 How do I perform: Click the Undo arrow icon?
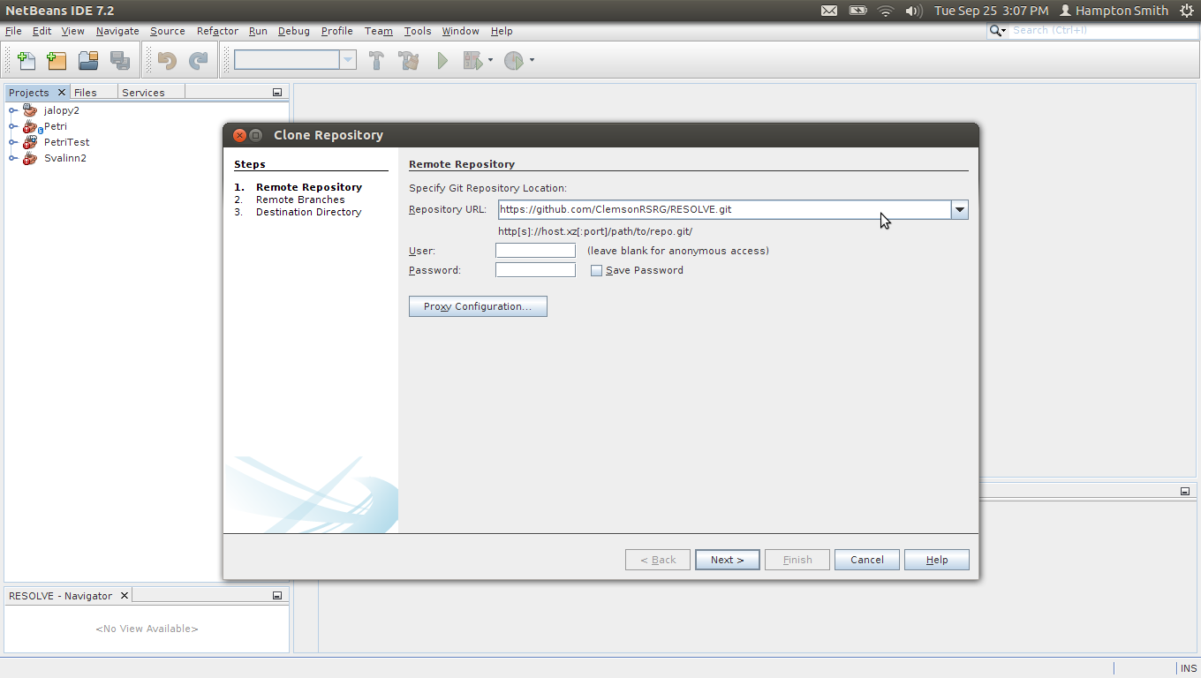[167, 61]
